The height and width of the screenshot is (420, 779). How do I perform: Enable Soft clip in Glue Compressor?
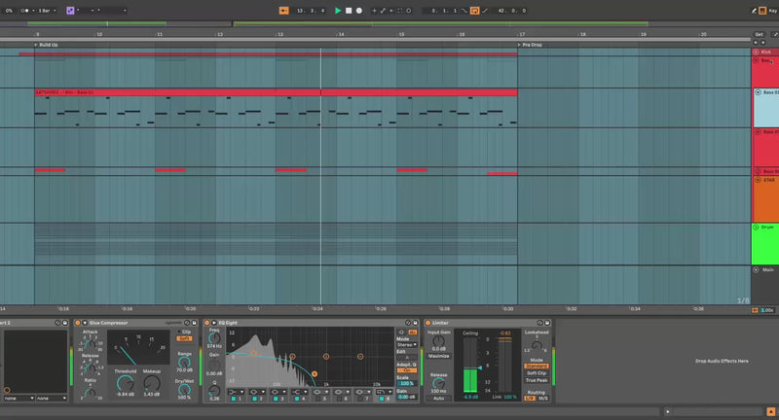(x=184, y=338)
